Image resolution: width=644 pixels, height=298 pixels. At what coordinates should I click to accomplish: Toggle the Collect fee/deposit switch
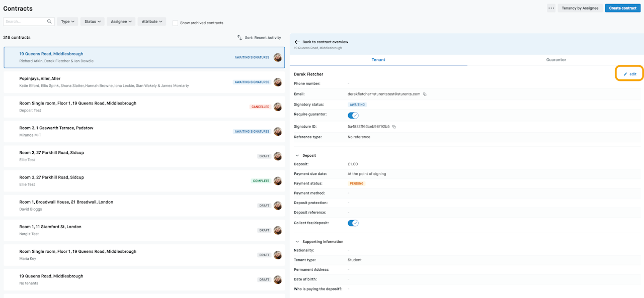[x=353, y=223]
